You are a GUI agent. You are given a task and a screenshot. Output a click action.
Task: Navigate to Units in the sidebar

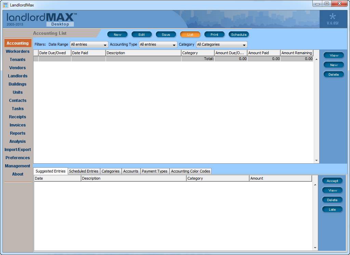coord(18,92)
